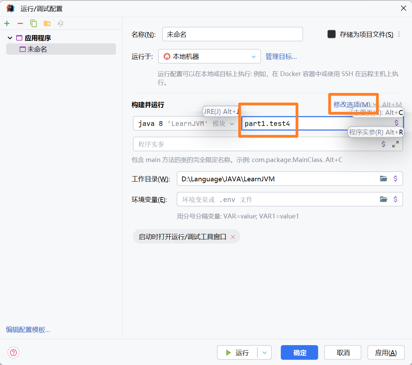Remove the selected configuration
Image resolution: width=412 pixels, height=365 pixels.
click(x=20, y=23)
